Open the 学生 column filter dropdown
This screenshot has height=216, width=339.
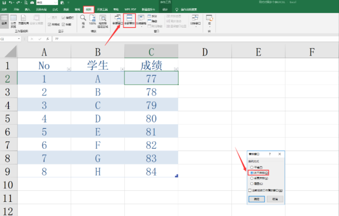coord(122,69)
